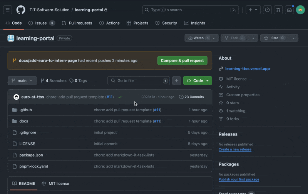
Task: Open the euro-at-ttss committer avatar
Action: point(16,97)
